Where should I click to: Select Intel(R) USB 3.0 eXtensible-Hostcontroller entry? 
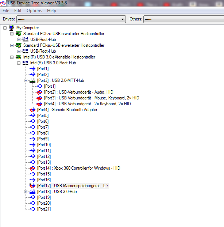(x=59, y=57)
